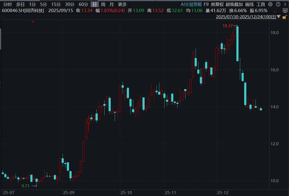
Task: Open the 前复权 adjustment selector
Action: (x=217, y=4)
